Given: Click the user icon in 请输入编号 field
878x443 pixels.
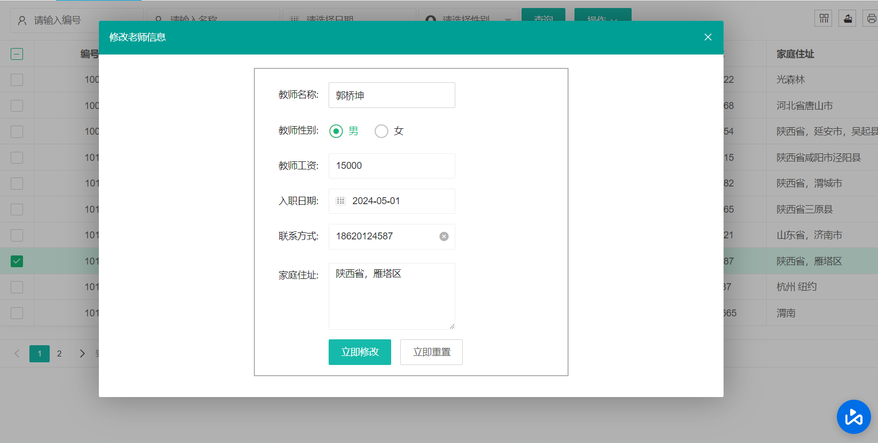Looking at the screenshot, I should pos(22,20).
